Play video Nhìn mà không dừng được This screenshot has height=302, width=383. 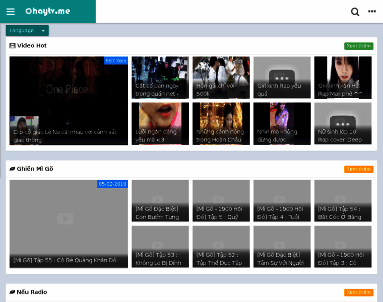click(282, 123)
